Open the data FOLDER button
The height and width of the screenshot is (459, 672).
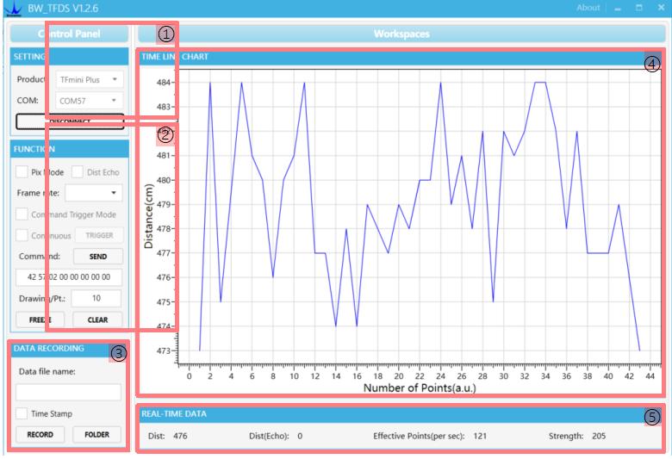pyautogui.click(x=96, y=435)
